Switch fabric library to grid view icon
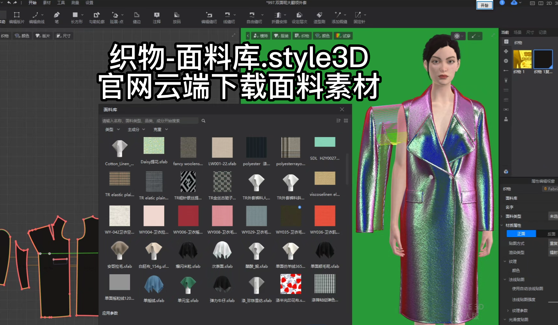 (x=346, y=120)
